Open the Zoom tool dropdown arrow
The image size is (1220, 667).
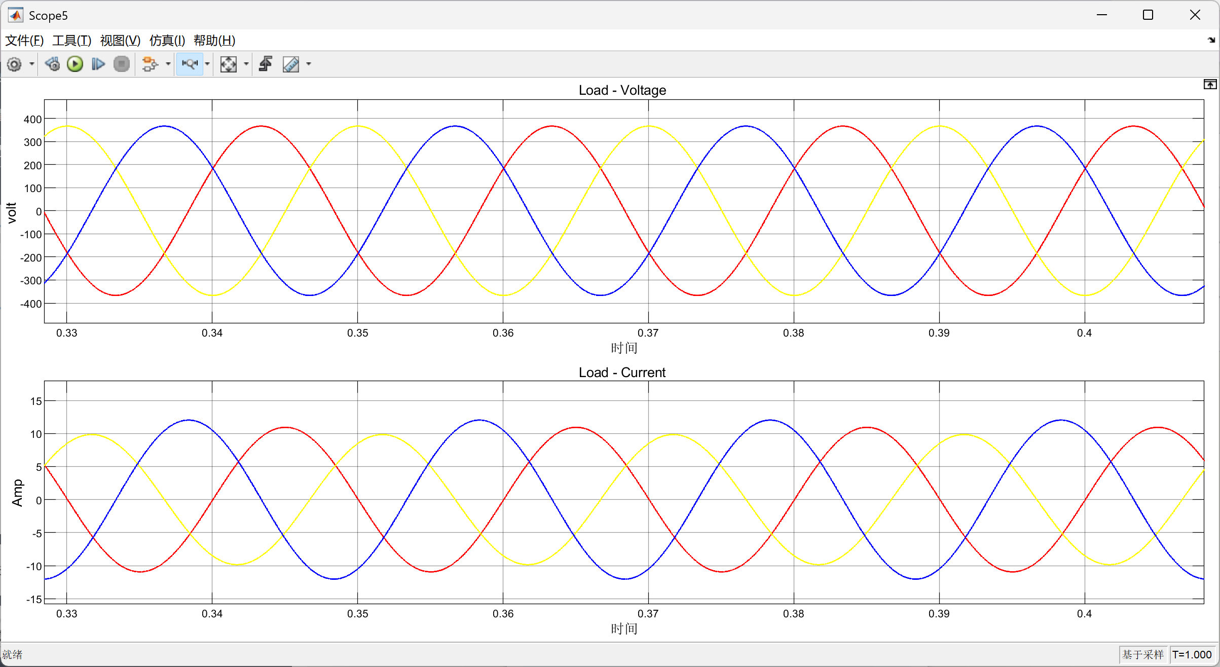(x=207, y=64)
